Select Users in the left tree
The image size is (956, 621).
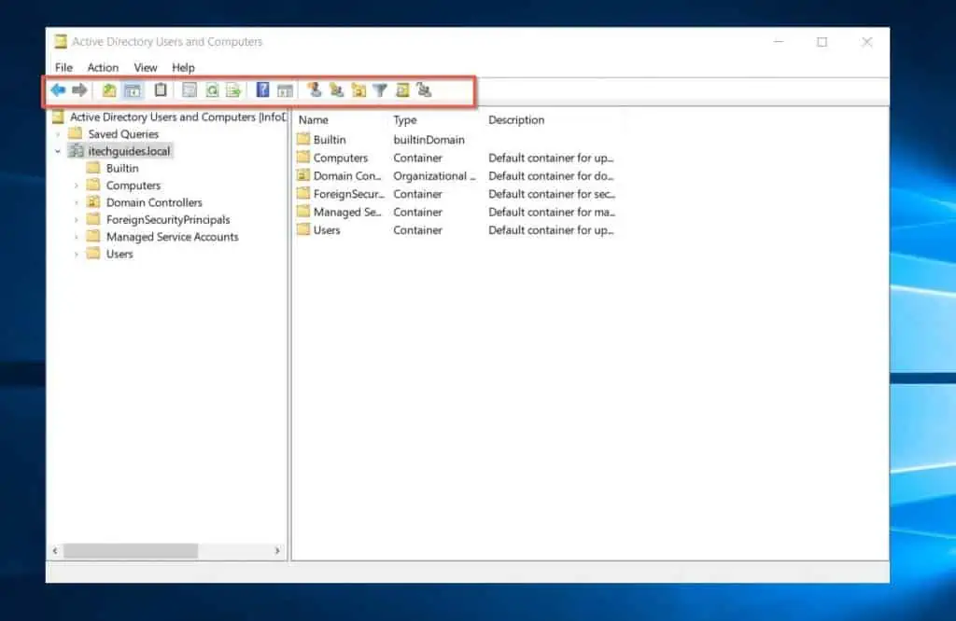(119, 254)
